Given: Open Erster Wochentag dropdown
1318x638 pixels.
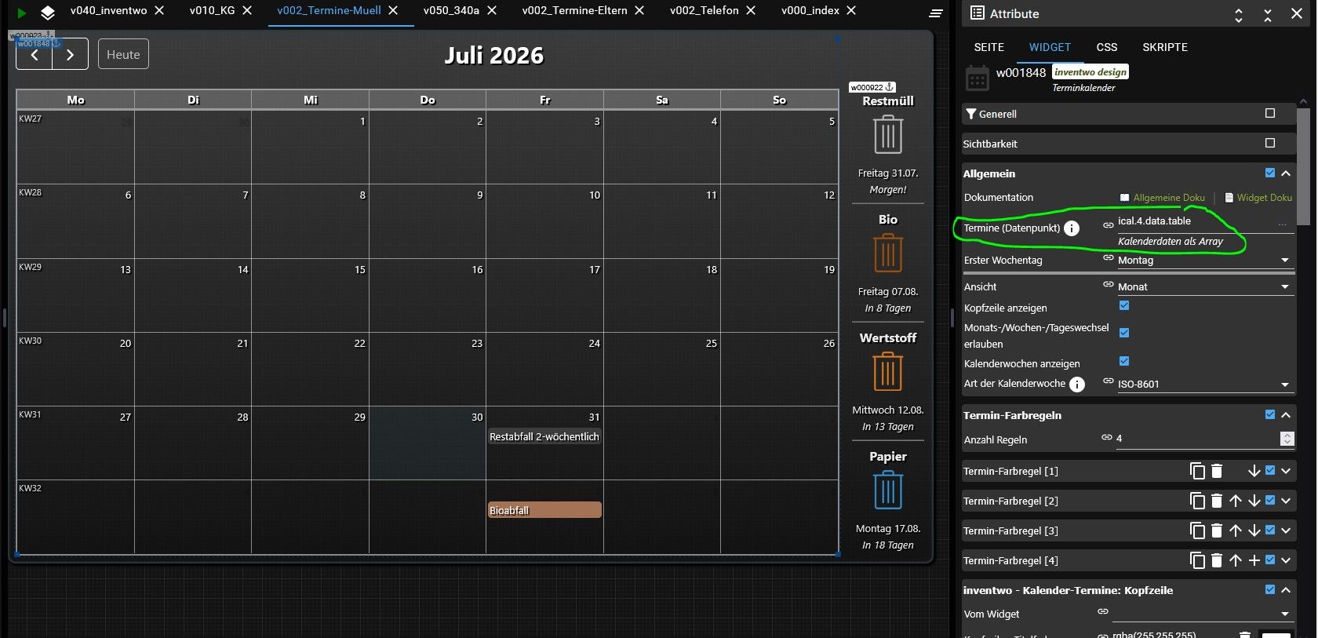Looking at the screenshot, I should click(x=1203, y=260).
